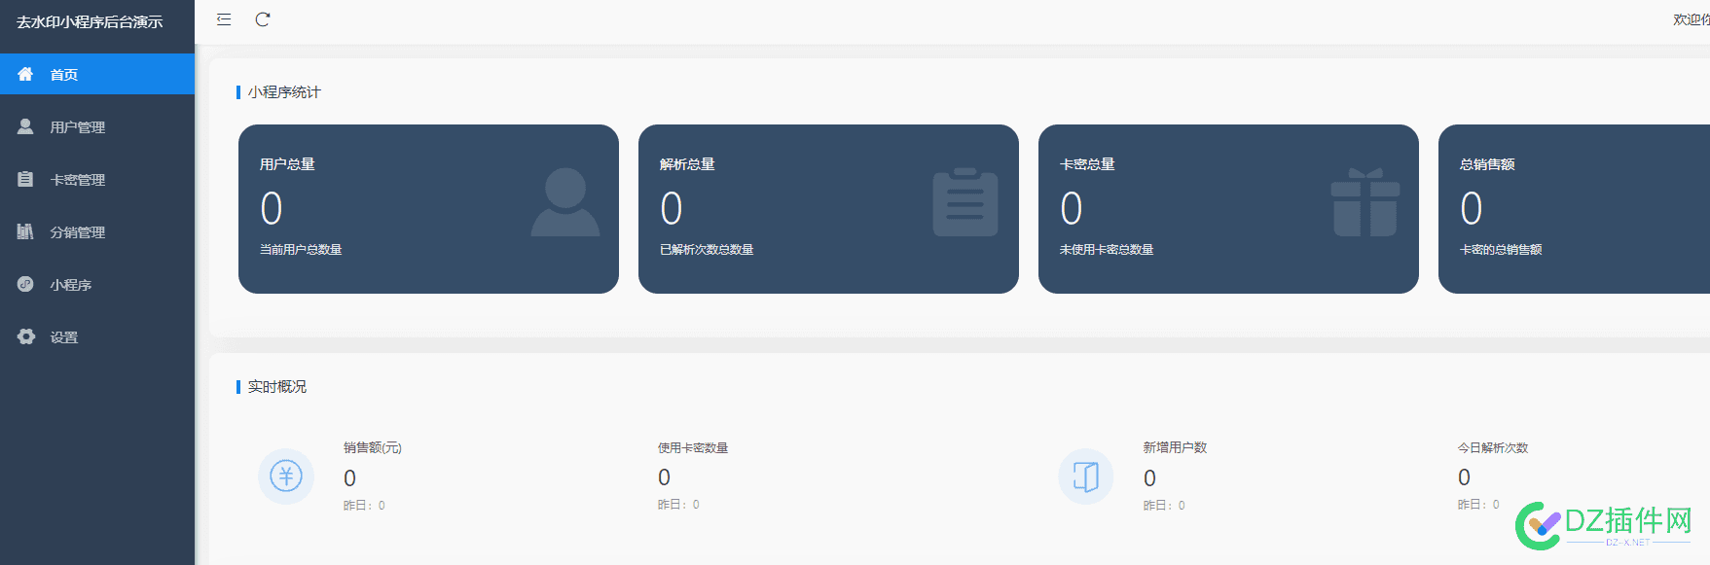The image size is (1710, 565).
Task: Click the zero value in 卡密总量 card
Action: (x=1072, y=208)
